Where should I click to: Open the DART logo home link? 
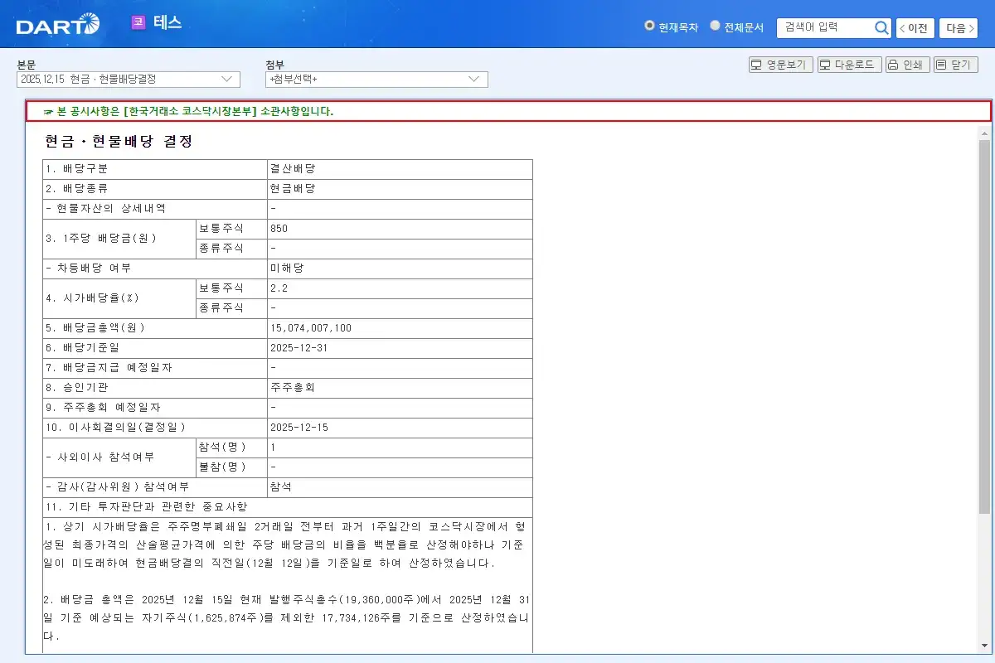(x=58, y=24)
